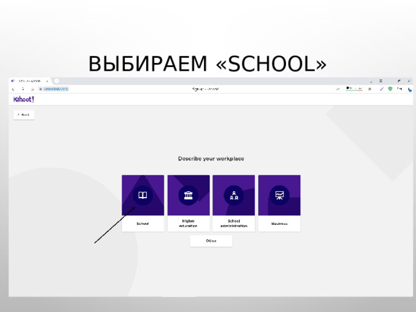Screen dimensions: 416x312
Task: Click the presentation board icon on Business
Action: (x=279, y=195)
